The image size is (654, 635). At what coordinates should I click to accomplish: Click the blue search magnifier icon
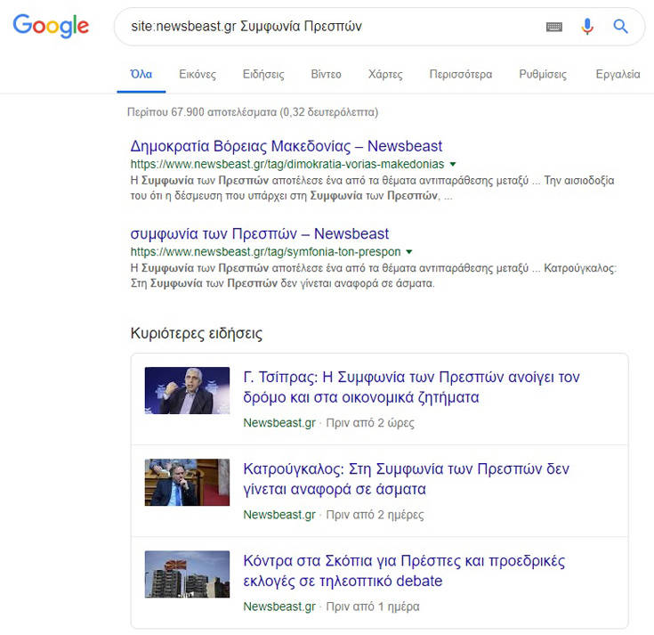[621, 27]
